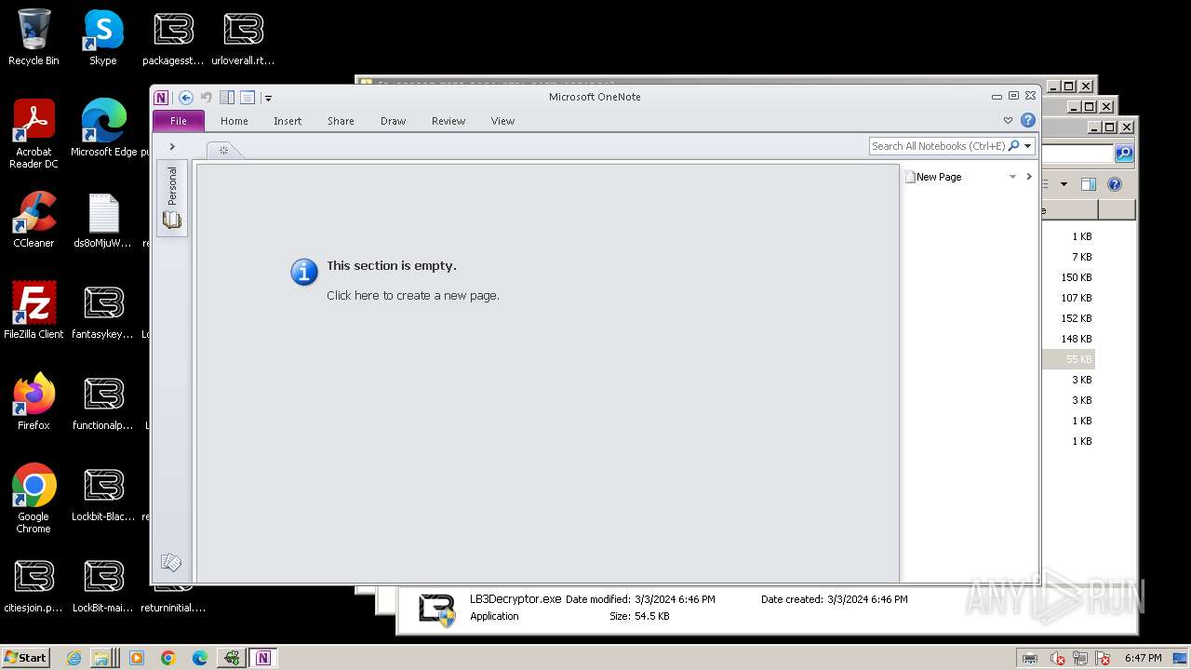Click the LB3Decryptor.exe details icon

436,610
